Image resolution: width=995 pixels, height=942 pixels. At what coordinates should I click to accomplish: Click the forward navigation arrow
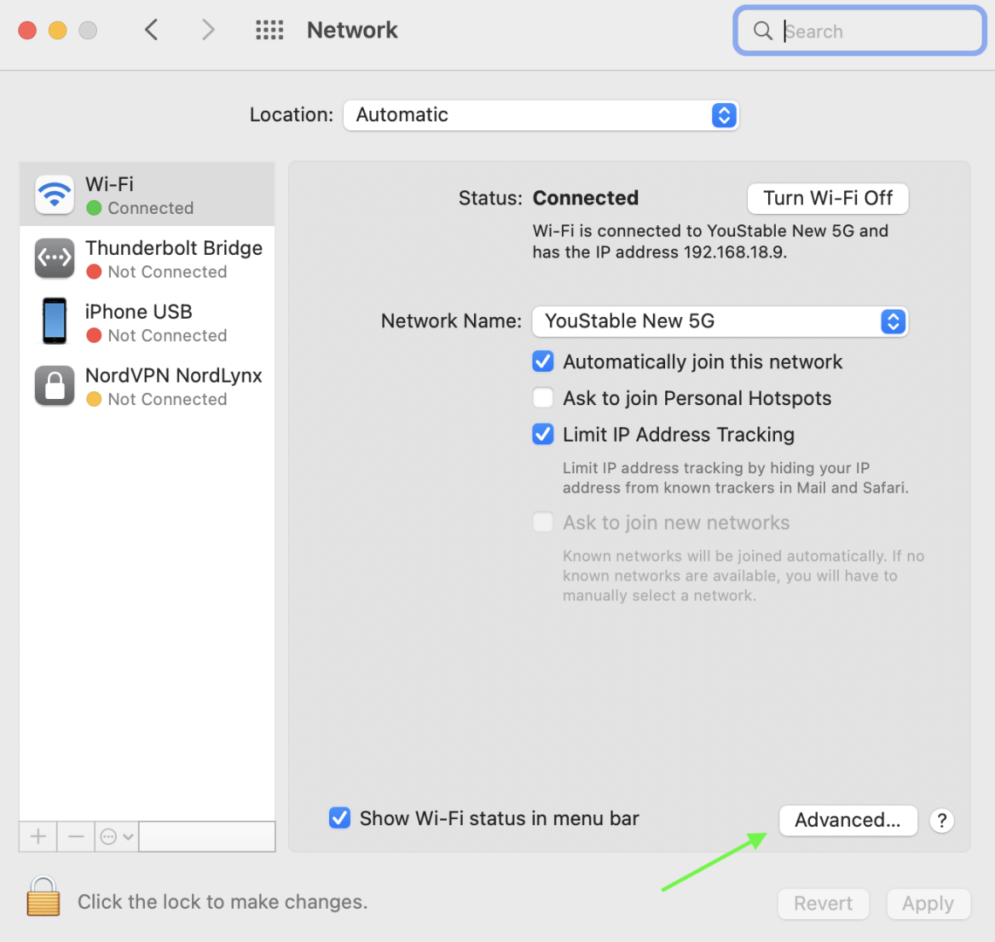coord(208,30)
